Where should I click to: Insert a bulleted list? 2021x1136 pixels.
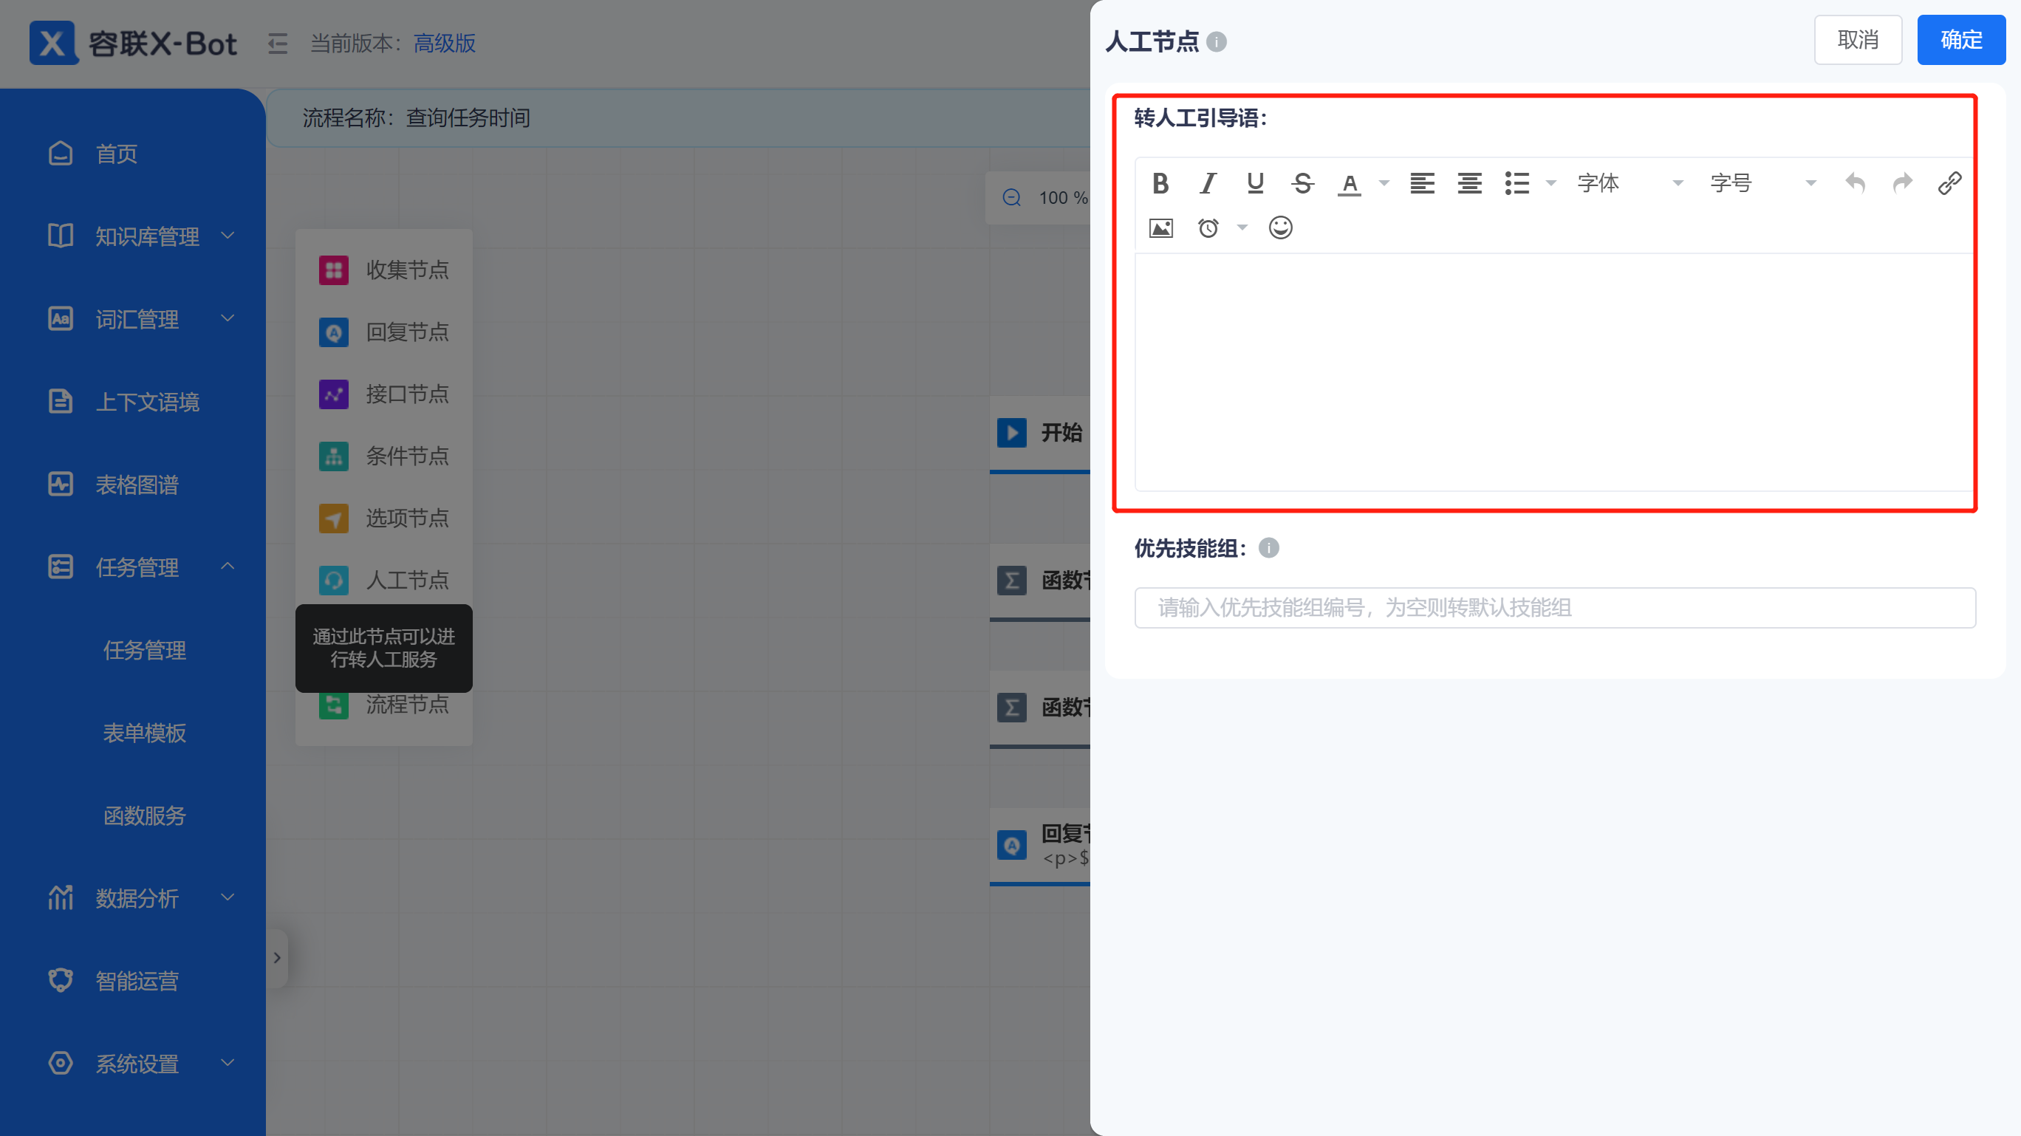click(1516, 184)
